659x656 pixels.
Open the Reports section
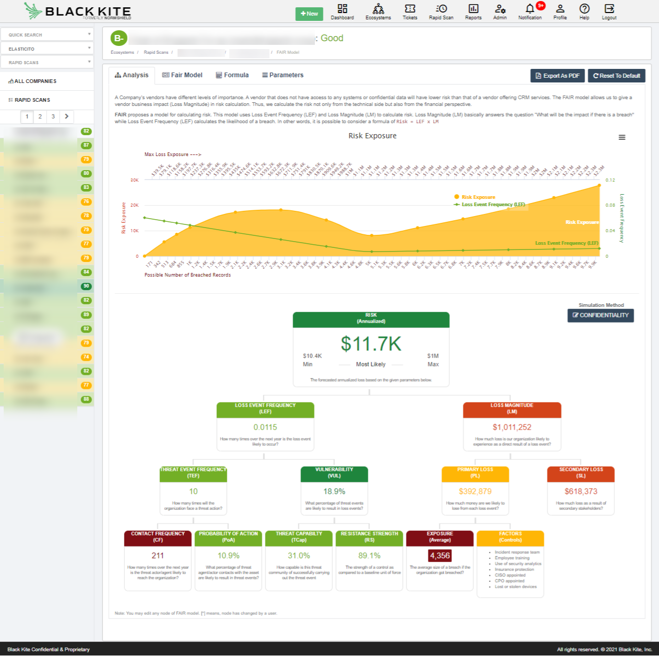(x=473, y=11)
